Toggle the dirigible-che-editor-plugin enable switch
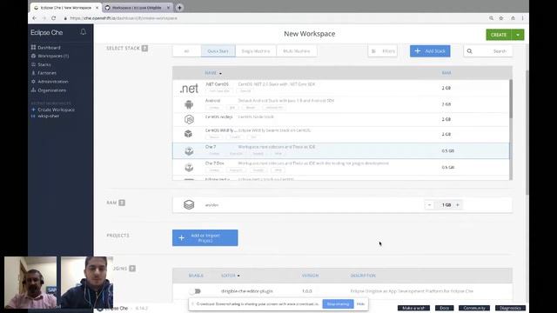Viewport: 557px width, 313px height. point(195,291)
